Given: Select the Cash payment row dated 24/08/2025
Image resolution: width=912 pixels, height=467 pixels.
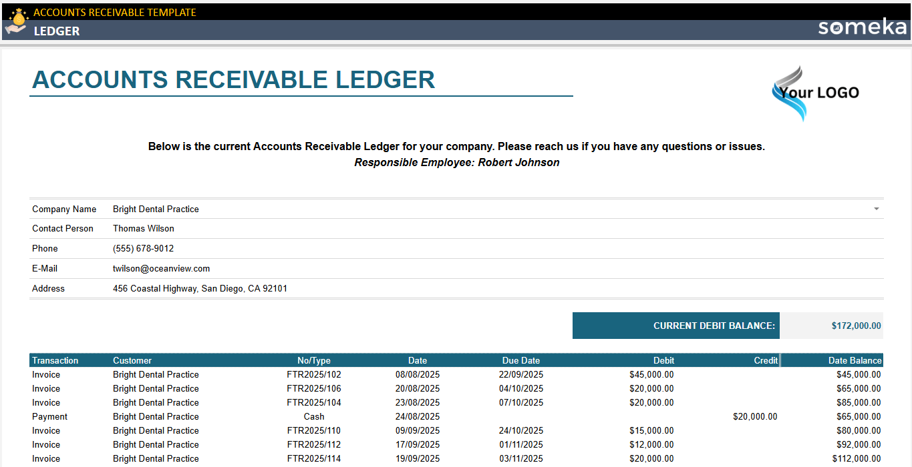Looking at the screenshot, I should pyautogui.click(x=313, y=416).
